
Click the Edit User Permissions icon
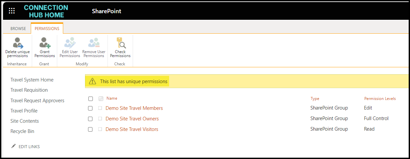point(70,43)
